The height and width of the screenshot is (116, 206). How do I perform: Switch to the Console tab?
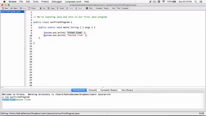point(93,90)
